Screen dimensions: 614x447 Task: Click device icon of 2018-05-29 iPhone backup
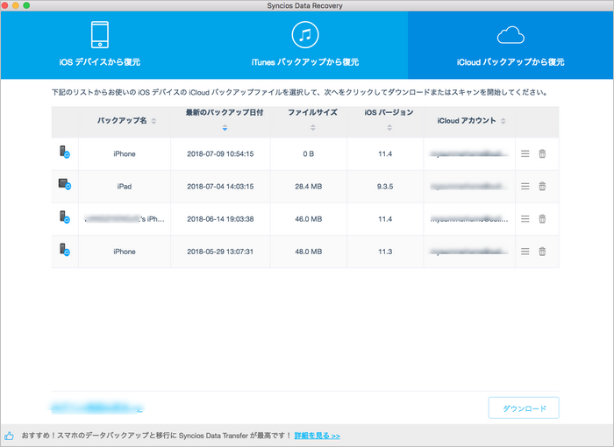click(x=65, y=249)
